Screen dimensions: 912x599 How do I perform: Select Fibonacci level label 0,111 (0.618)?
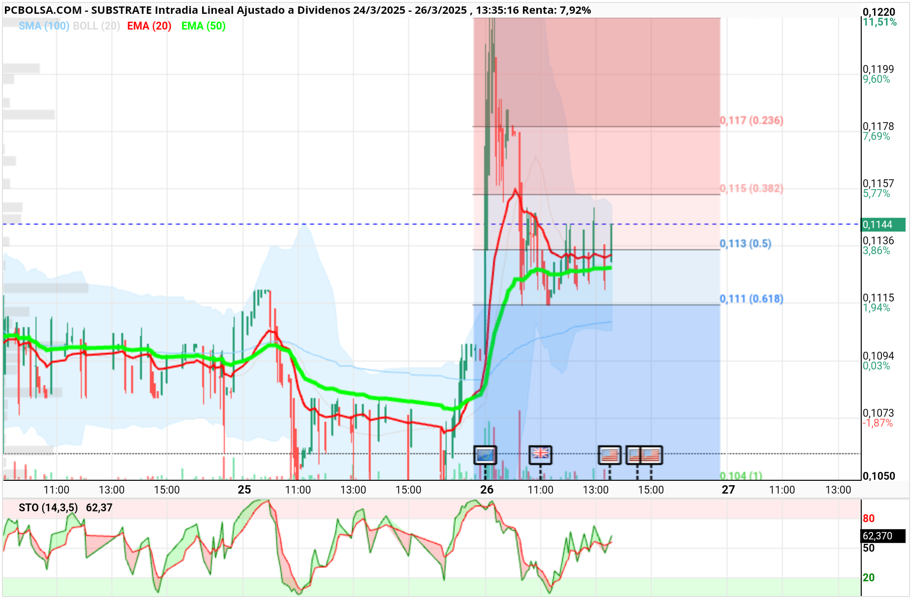[751, 299]
